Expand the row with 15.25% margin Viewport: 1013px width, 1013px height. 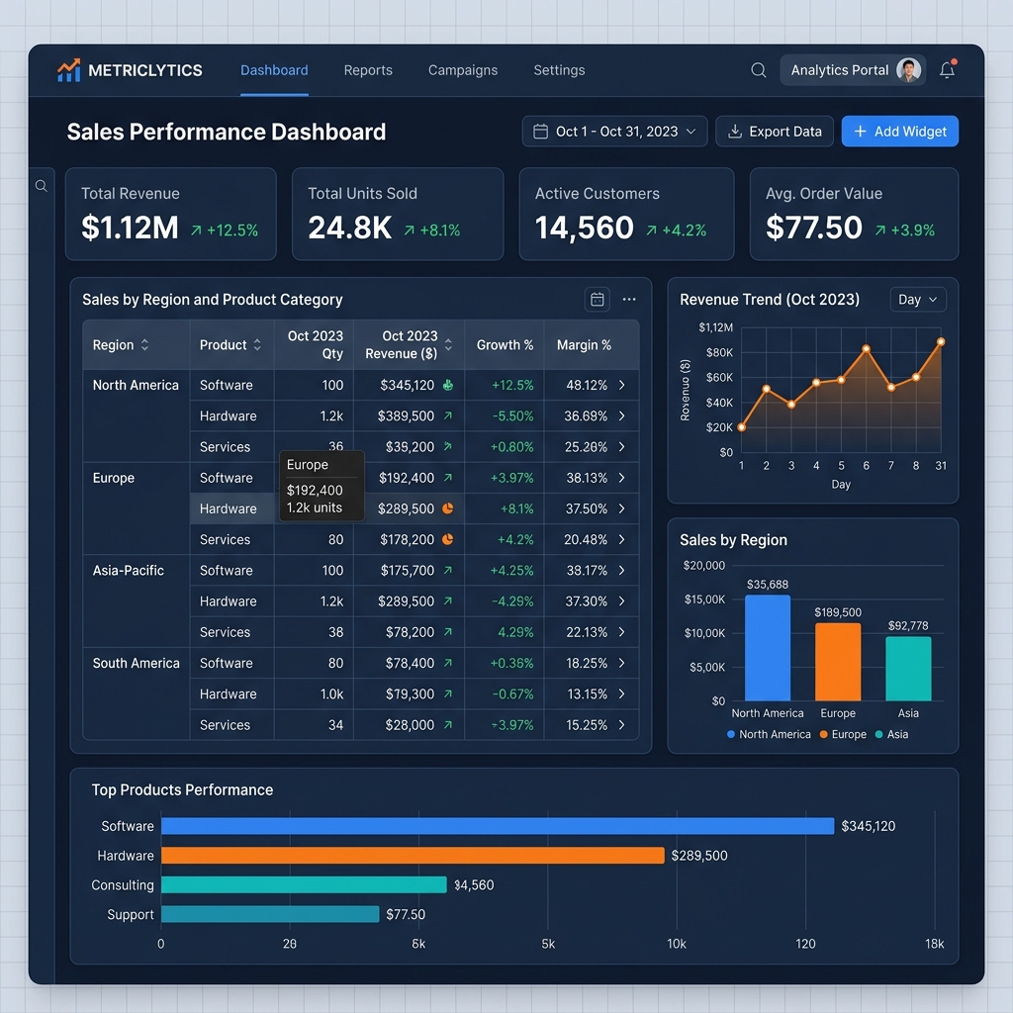click(x=621, y=725)
